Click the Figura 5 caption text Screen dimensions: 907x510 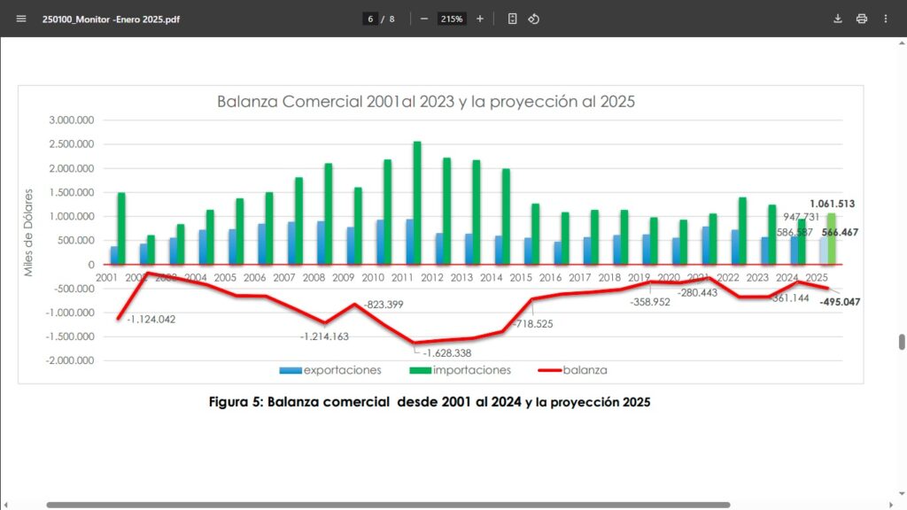pos(430,402)
